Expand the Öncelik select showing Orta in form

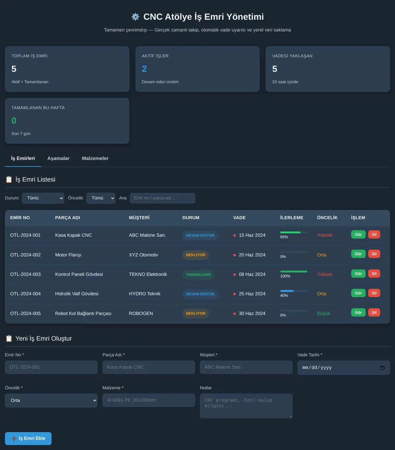tap(51, 400)
